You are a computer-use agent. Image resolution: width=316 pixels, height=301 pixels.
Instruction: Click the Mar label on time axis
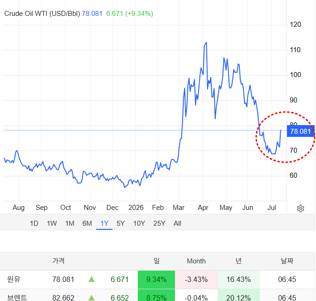tap(179, 208)
